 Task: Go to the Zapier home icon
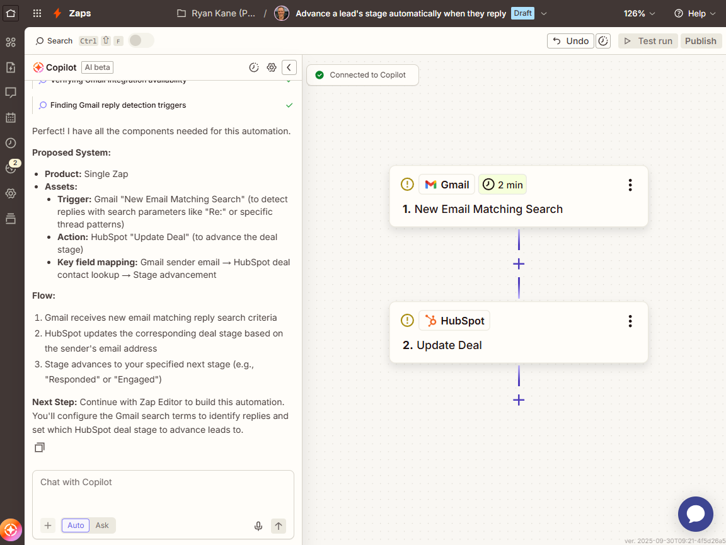point(11,13)
